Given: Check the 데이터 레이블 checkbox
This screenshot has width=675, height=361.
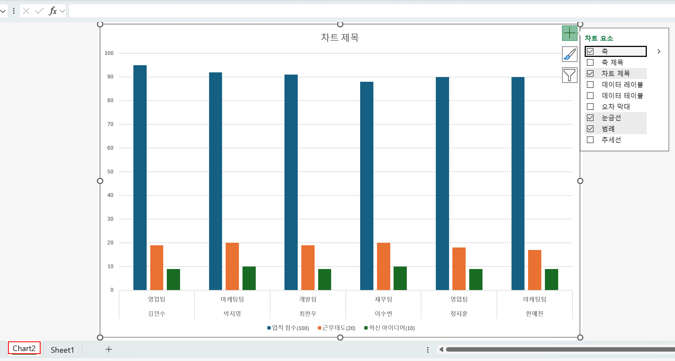Looking at the screenshot, I should [590, 85].
